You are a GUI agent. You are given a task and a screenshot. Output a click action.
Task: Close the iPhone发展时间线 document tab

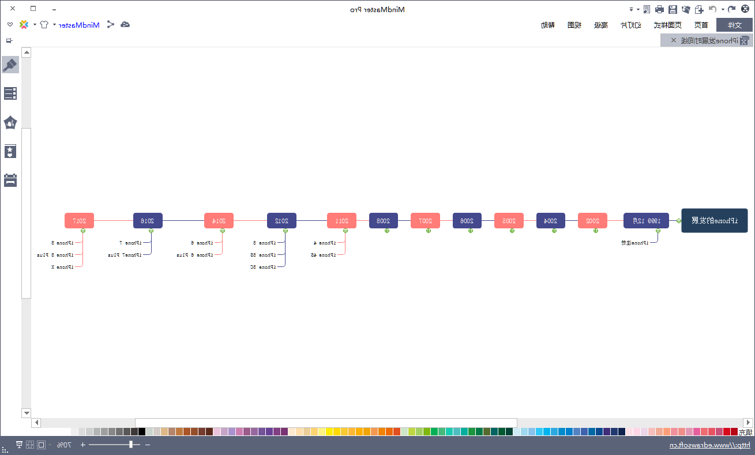673,40
